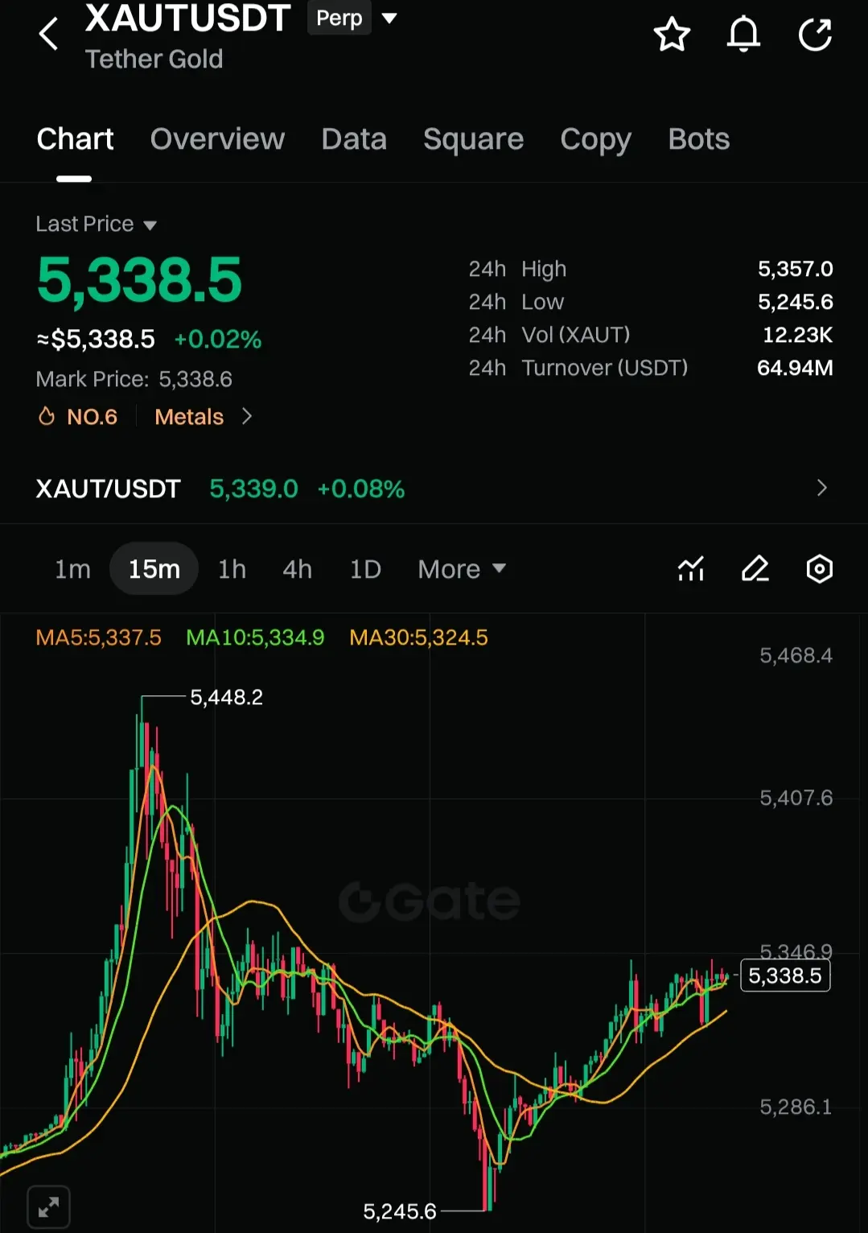The width and height of the screenshot is (868, 1233).
Task: Tap MA5:5,337.5 indicator label
Action: pyautogui.click(x=98, y=637)
